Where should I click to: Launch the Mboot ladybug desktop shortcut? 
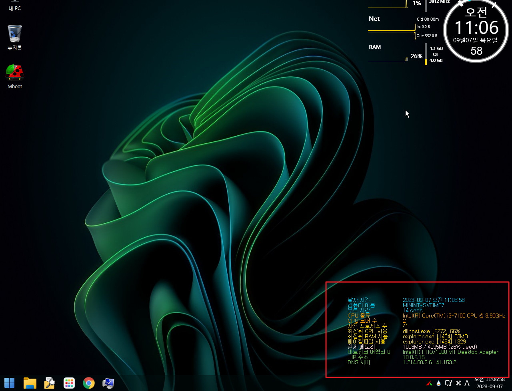click(15, 76)
